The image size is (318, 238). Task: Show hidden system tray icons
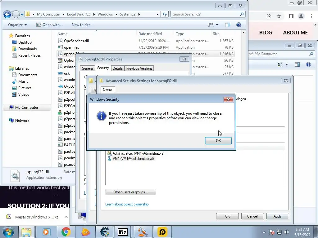point(264,232)
